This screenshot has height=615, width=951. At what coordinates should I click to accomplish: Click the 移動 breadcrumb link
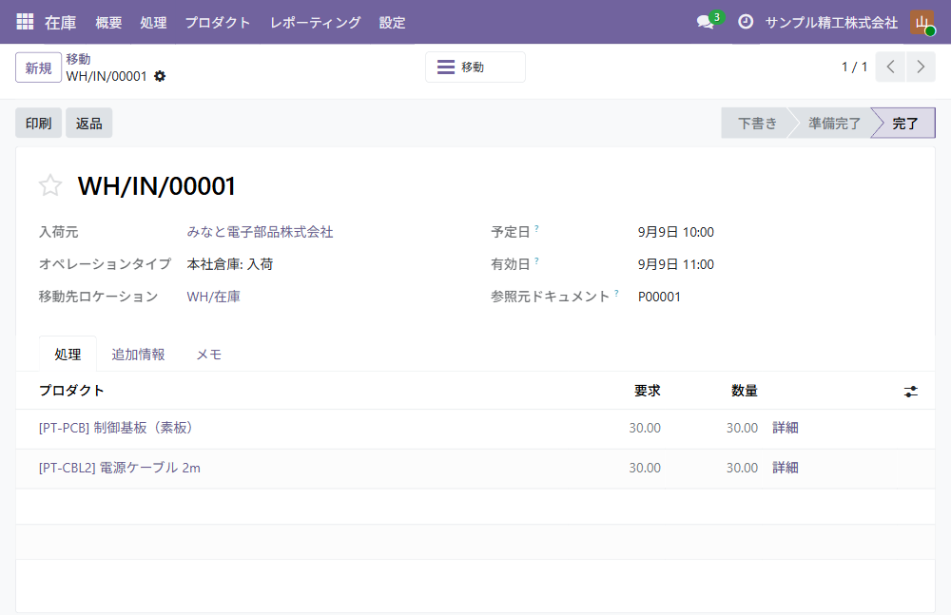coord(78,59)
